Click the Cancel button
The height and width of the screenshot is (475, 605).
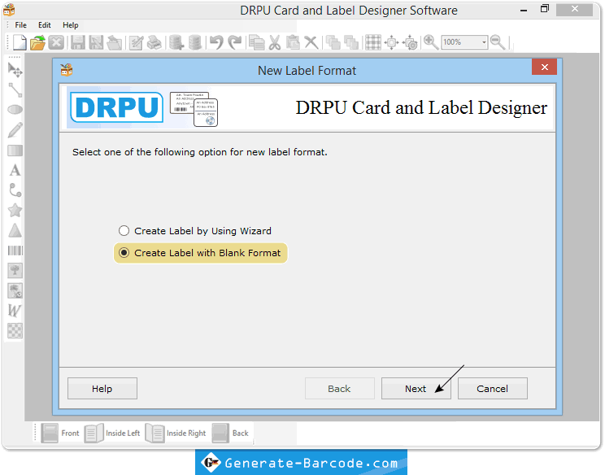point(492,389)
